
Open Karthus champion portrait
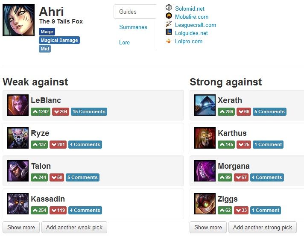(205, 138)
